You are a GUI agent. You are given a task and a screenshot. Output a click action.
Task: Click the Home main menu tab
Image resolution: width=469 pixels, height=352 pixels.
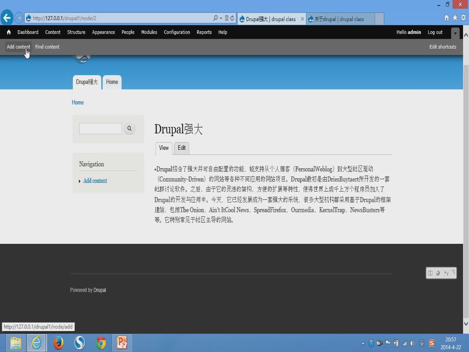click(112, 82)
